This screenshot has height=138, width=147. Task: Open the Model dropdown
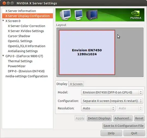112,92
